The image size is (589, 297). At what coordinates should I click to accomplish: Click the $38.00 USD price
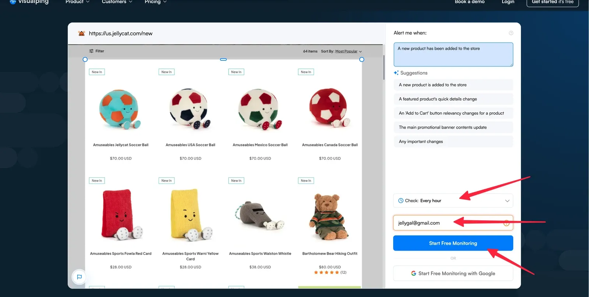click(x=260, y=267)
